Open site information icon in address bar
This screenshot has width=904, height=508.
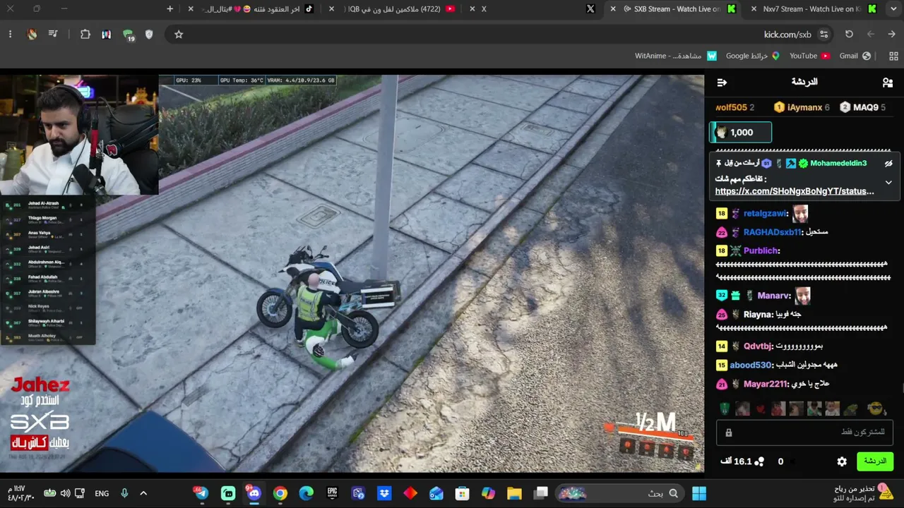823,35
